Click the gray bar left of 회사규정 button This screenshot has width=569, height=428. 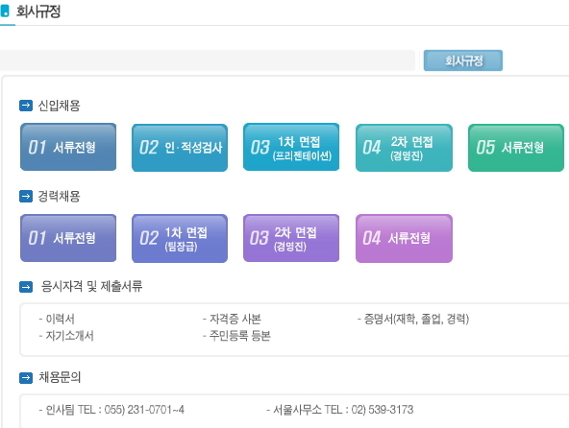point(207,60)
